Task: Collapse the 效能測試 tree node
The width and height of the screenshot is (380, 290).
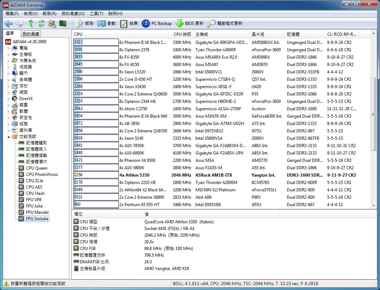Action: [9, 137]
